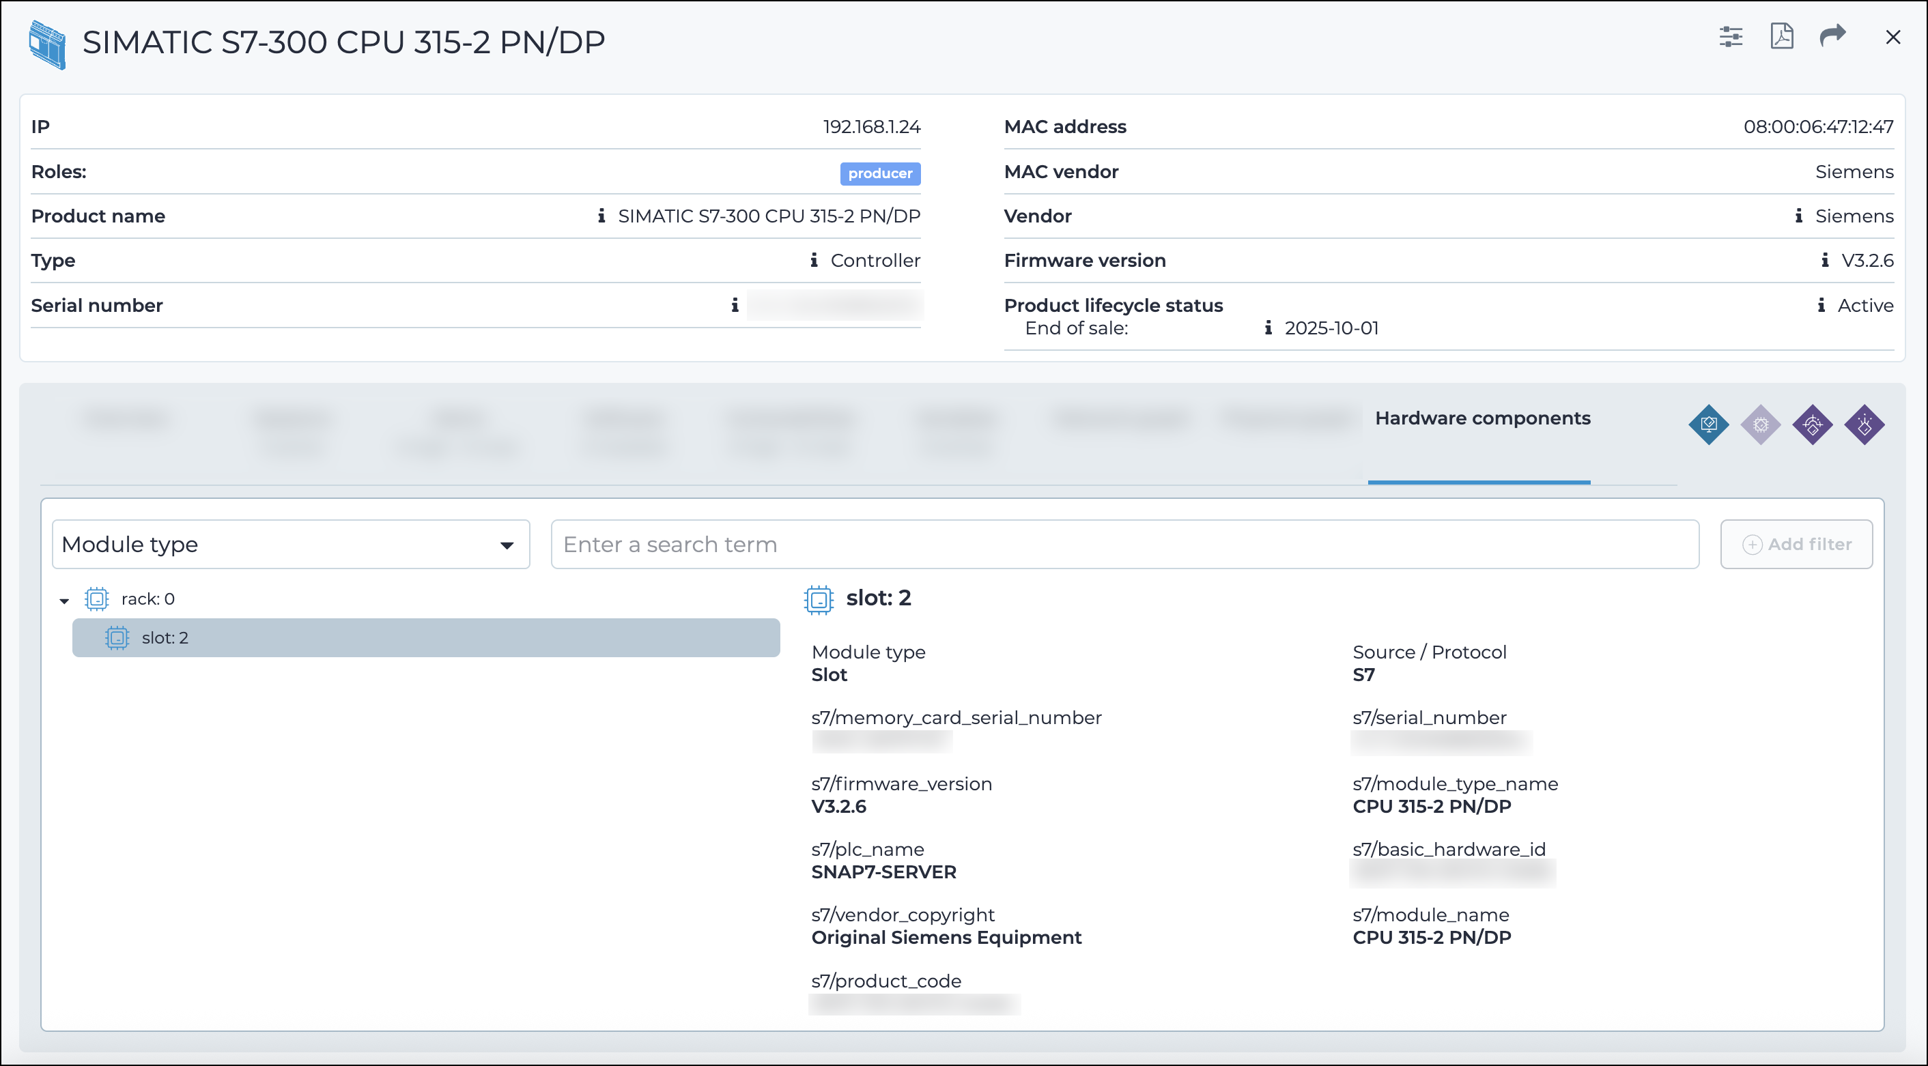Click the PLC device icon beside title
This screenshot has width=1928, height=1066.
pyautogui.click(x=47, y=44)
